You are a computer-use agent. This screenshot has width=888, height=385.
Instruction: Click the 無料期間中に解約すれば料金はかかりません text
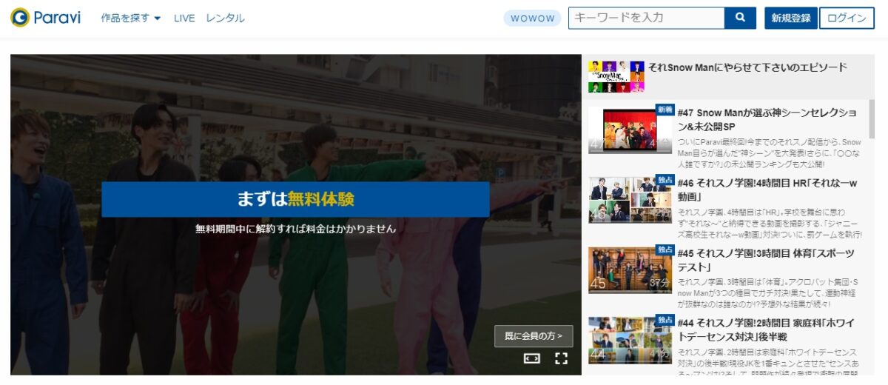pyautogui.click(x=295, y=230)
